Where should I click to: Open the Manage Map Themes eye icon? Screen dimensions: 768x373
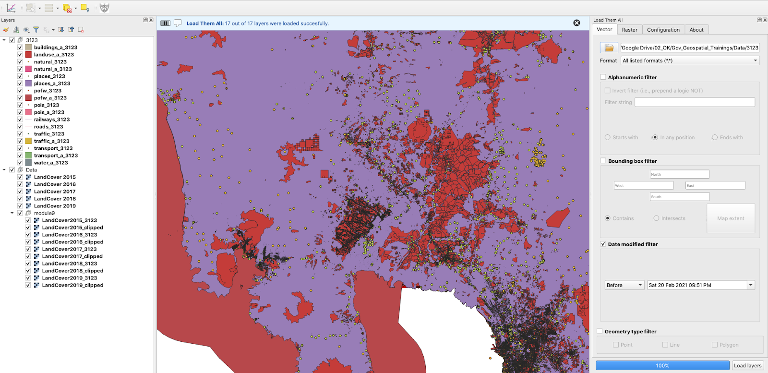point(26,30)
